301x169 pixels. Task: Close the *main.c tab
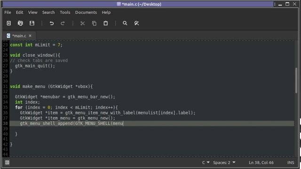click(x=30, y=36)
